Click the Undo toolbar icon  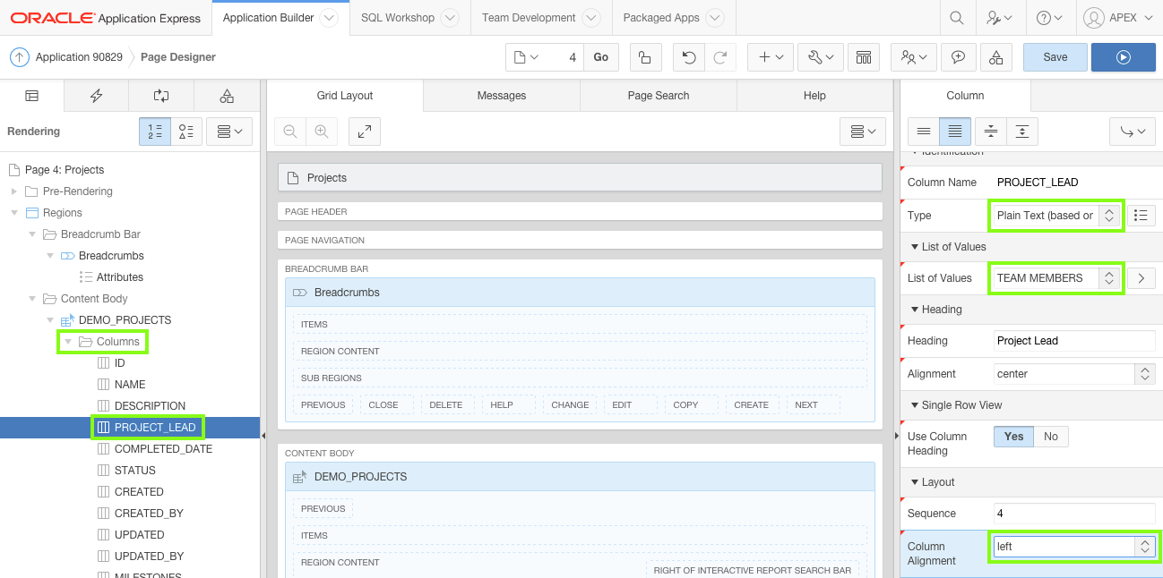coord(686,56)
